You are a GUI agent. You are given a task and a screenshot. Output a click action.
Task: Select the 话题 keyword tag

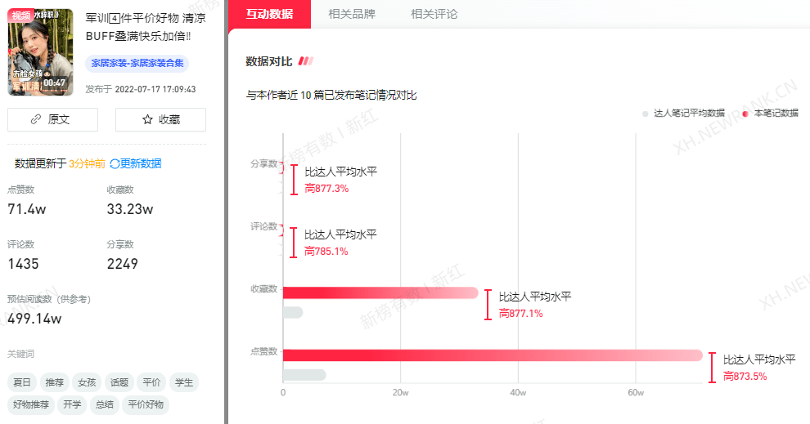pyautogui.click(x=119, y=382)
